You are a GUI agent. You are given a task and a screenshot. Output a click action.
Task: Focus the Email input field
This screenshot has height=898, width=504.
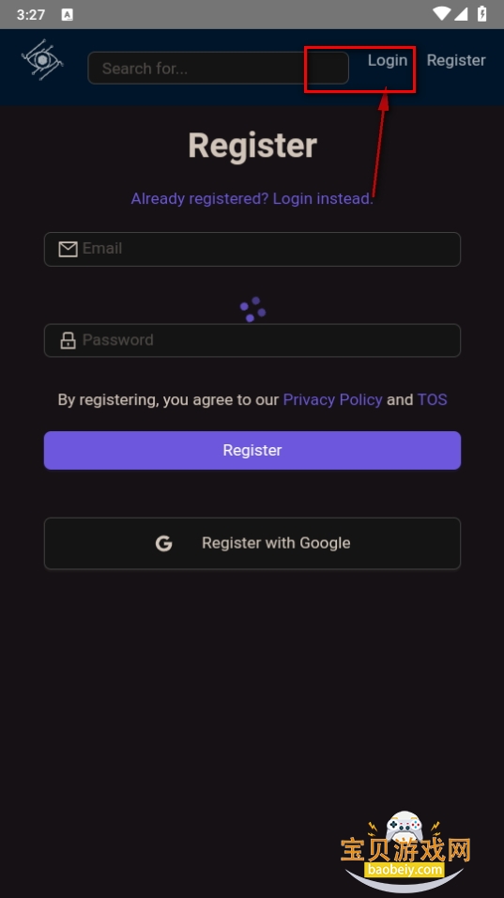pyautogui.click(x=252, y=249)
